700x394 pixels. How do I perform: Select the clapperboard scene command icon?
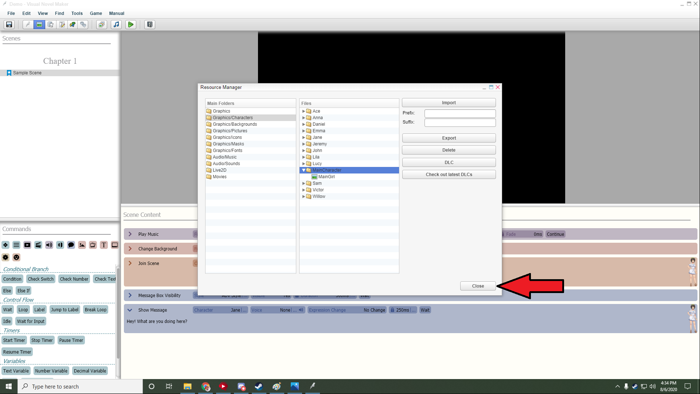point(38,245)
